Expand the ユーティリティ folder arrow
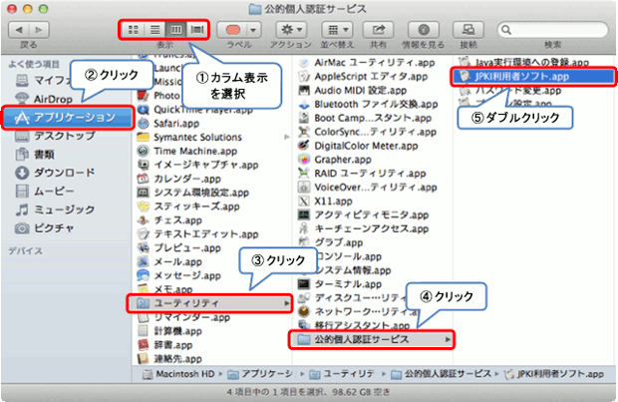This screenshot has height=402, width=618. 287,303
